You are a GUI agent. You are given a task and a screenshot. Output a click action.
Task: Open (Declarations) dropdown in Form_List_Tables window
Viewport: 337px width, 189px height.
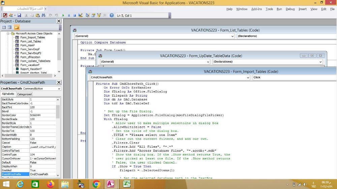click(x=287, y=36)
